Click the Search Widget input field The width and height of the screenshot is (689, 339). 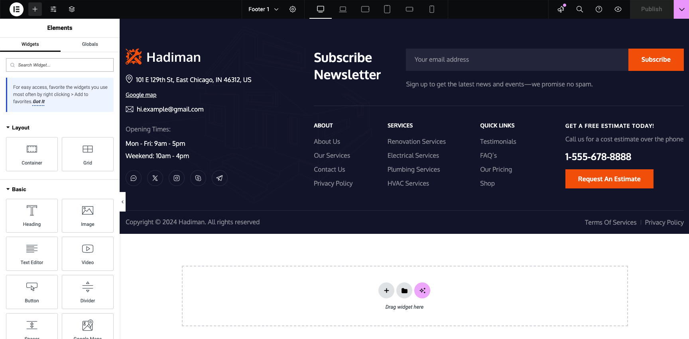[x=60, y=65]
